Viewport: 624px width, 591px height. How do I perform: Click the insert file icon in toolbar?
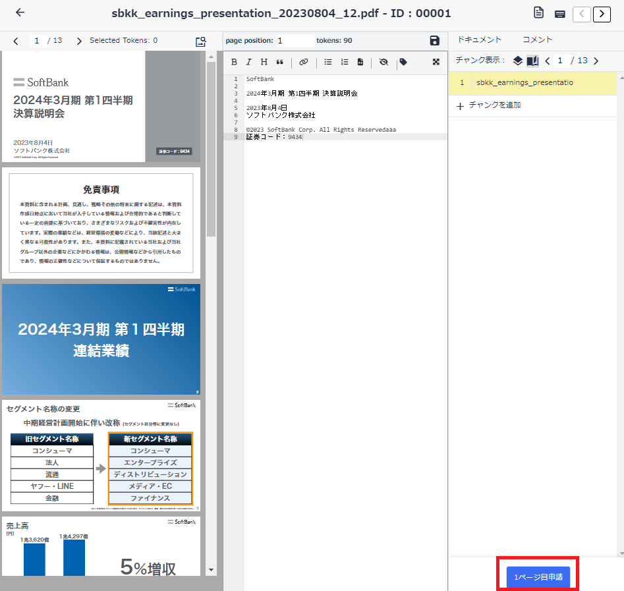(360, 62)
